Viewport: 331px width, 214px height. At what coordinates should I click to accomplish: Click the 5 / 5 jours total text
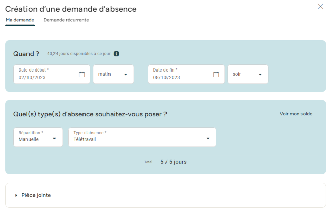(x=174, y=162)
